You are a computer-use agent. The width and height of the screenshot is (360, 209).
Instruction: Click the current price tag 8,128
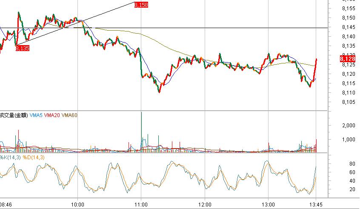(x=348, y=59)
